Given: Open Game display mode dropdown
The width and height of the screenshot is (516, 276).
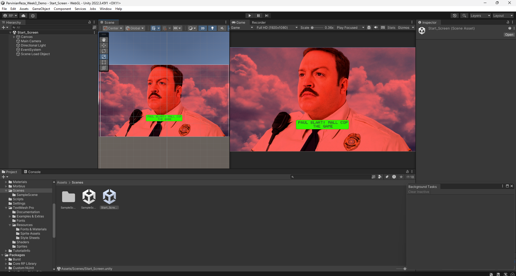Looking at the screenshot, I should click(x=242, y=27).
